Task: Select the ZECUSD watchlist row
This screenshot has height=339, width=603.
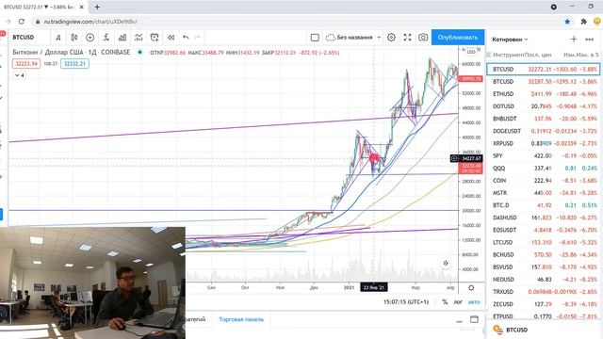Action: tap(543, 304)
